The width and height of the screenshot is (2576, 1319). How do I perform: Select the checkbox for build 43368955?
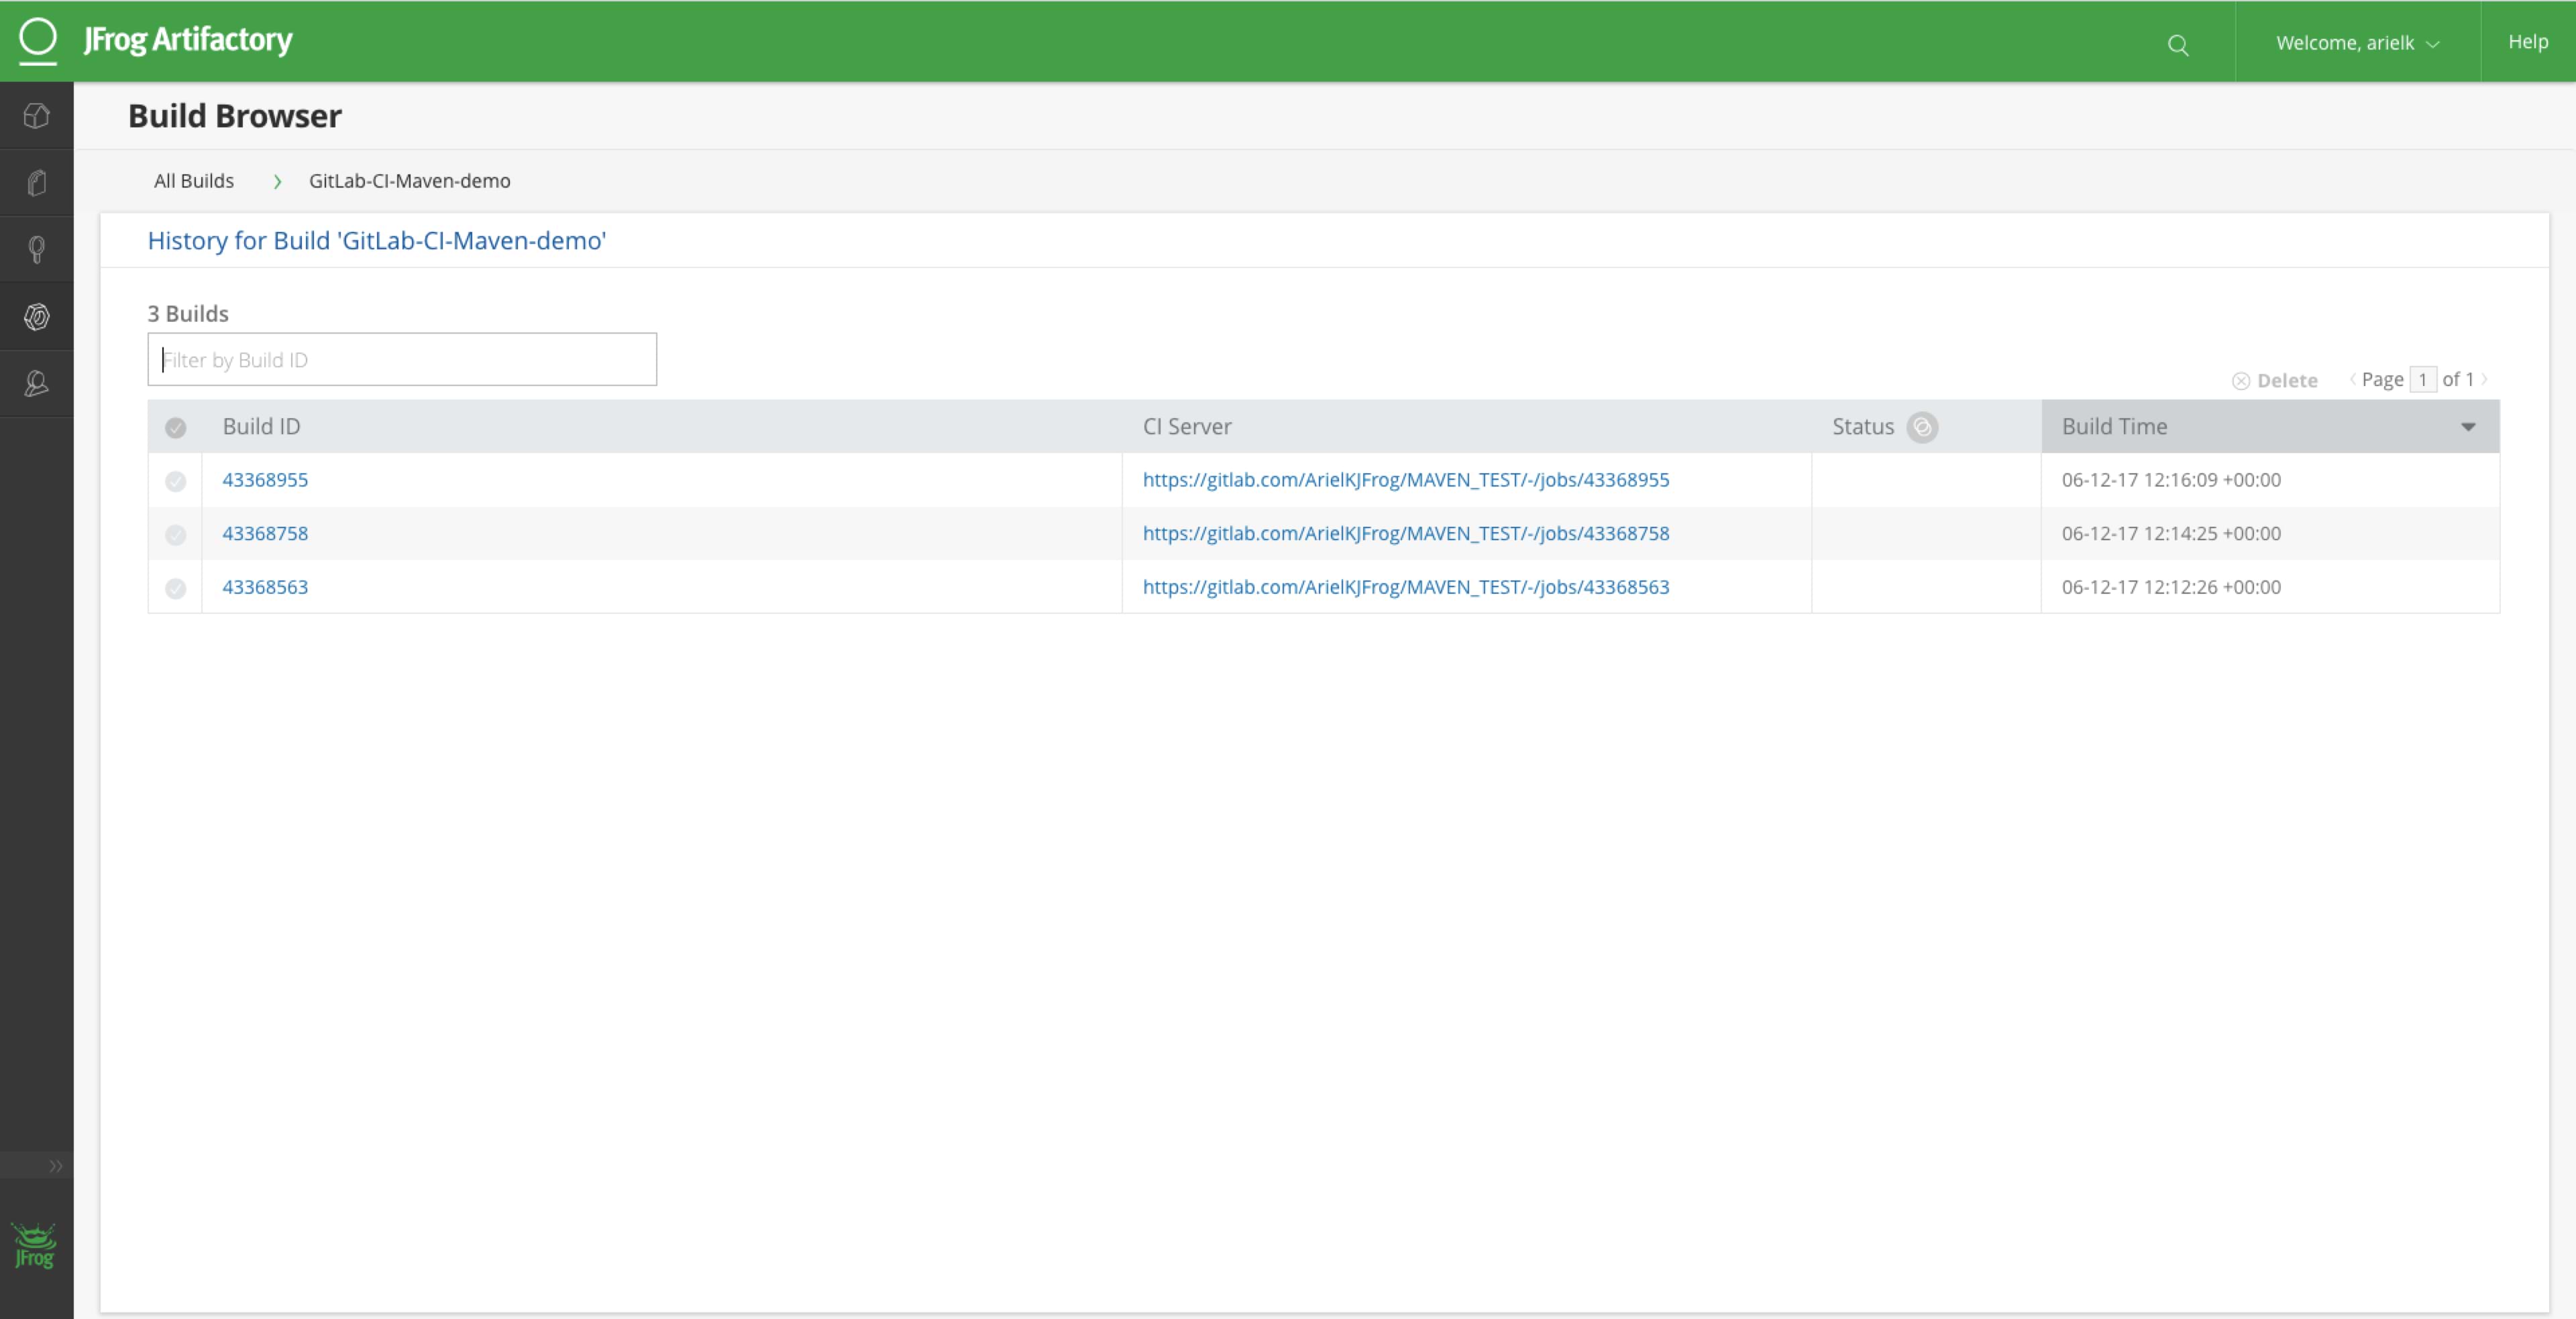pos(176,481)
